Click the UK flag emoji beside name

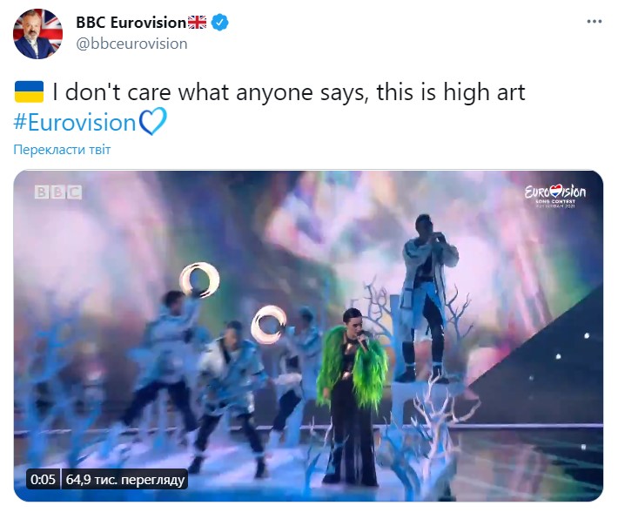(x=198, y=23)
